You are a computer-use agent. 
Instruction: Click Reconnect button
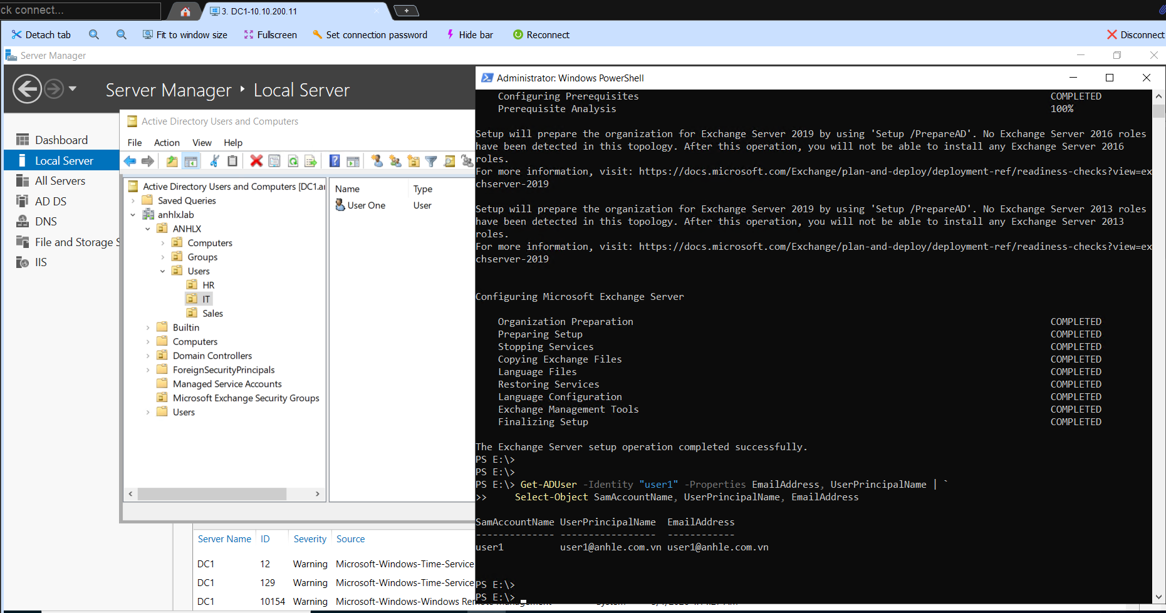541,34
